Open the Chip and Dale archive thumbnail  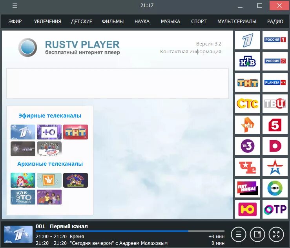[x=75, y=180]
